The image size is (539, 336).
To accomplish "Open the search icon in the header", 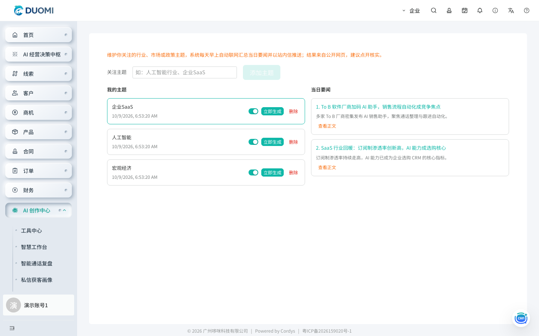I will 433,10.
